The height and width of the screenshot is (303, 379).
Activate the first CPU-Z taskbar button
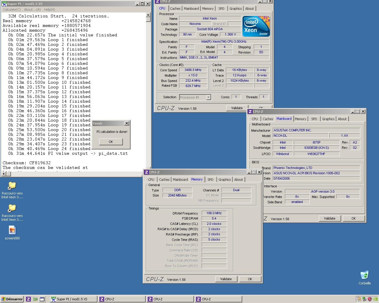point(122,299)
